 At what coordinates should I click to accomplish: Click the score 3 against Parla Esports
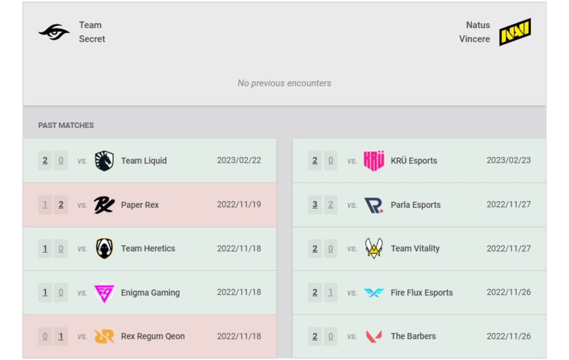tap(314, 204)
